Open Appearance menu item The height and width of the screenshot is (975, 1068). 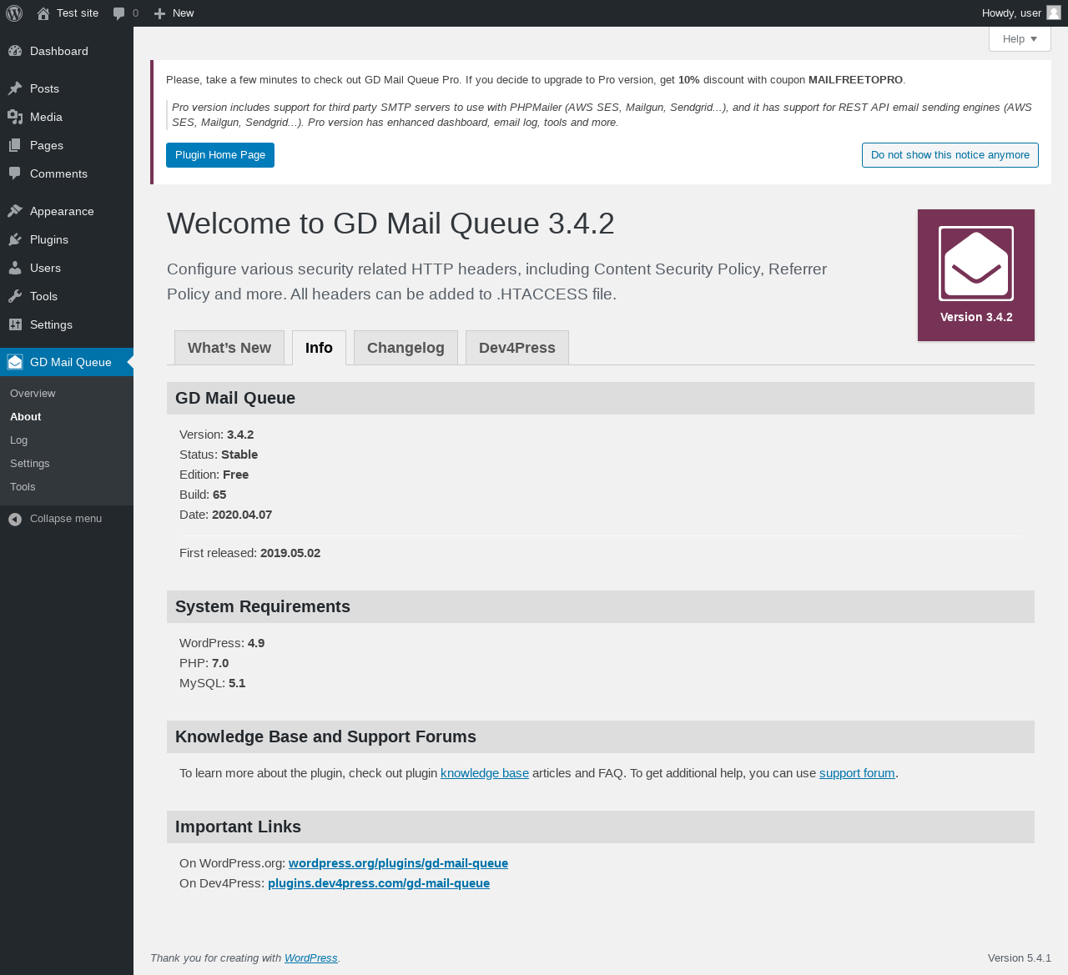(x=67, y=211)
